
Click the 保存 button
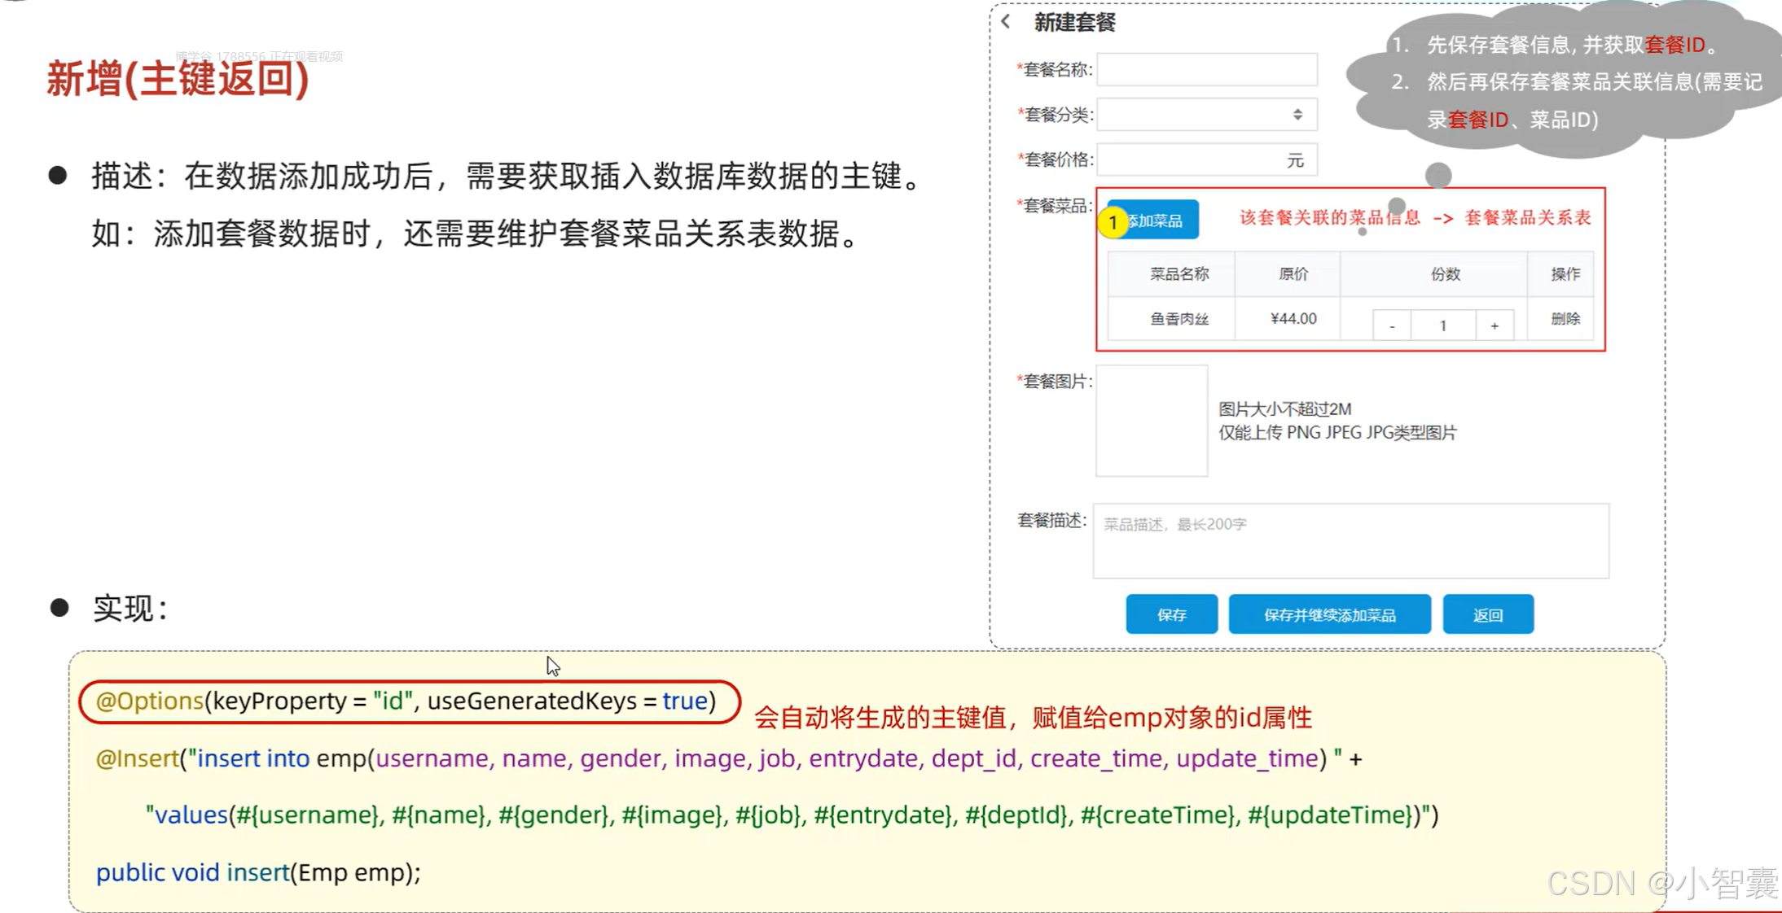click(x=1171, y=614)
